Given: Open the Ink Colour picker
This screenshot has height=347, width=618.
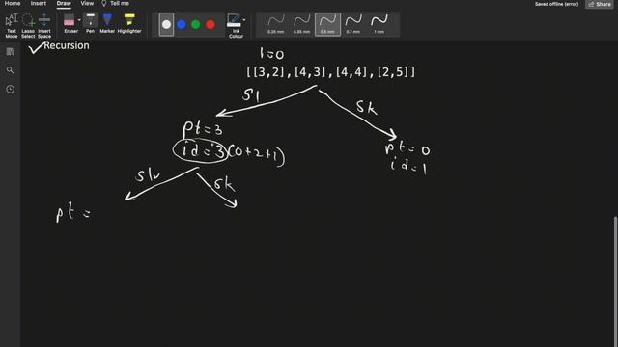Looking at the screenshot, I should click(236, 26).
